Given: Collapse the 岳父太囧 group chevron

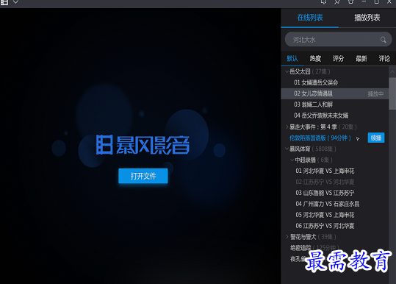Looking at the screenshot, I should pos(287,71).
